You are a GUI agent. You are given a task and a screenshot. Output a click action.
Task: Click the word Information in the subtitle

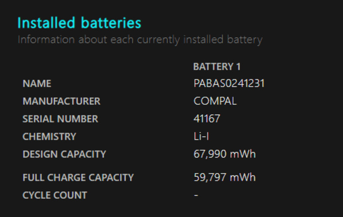pos(46,39)
